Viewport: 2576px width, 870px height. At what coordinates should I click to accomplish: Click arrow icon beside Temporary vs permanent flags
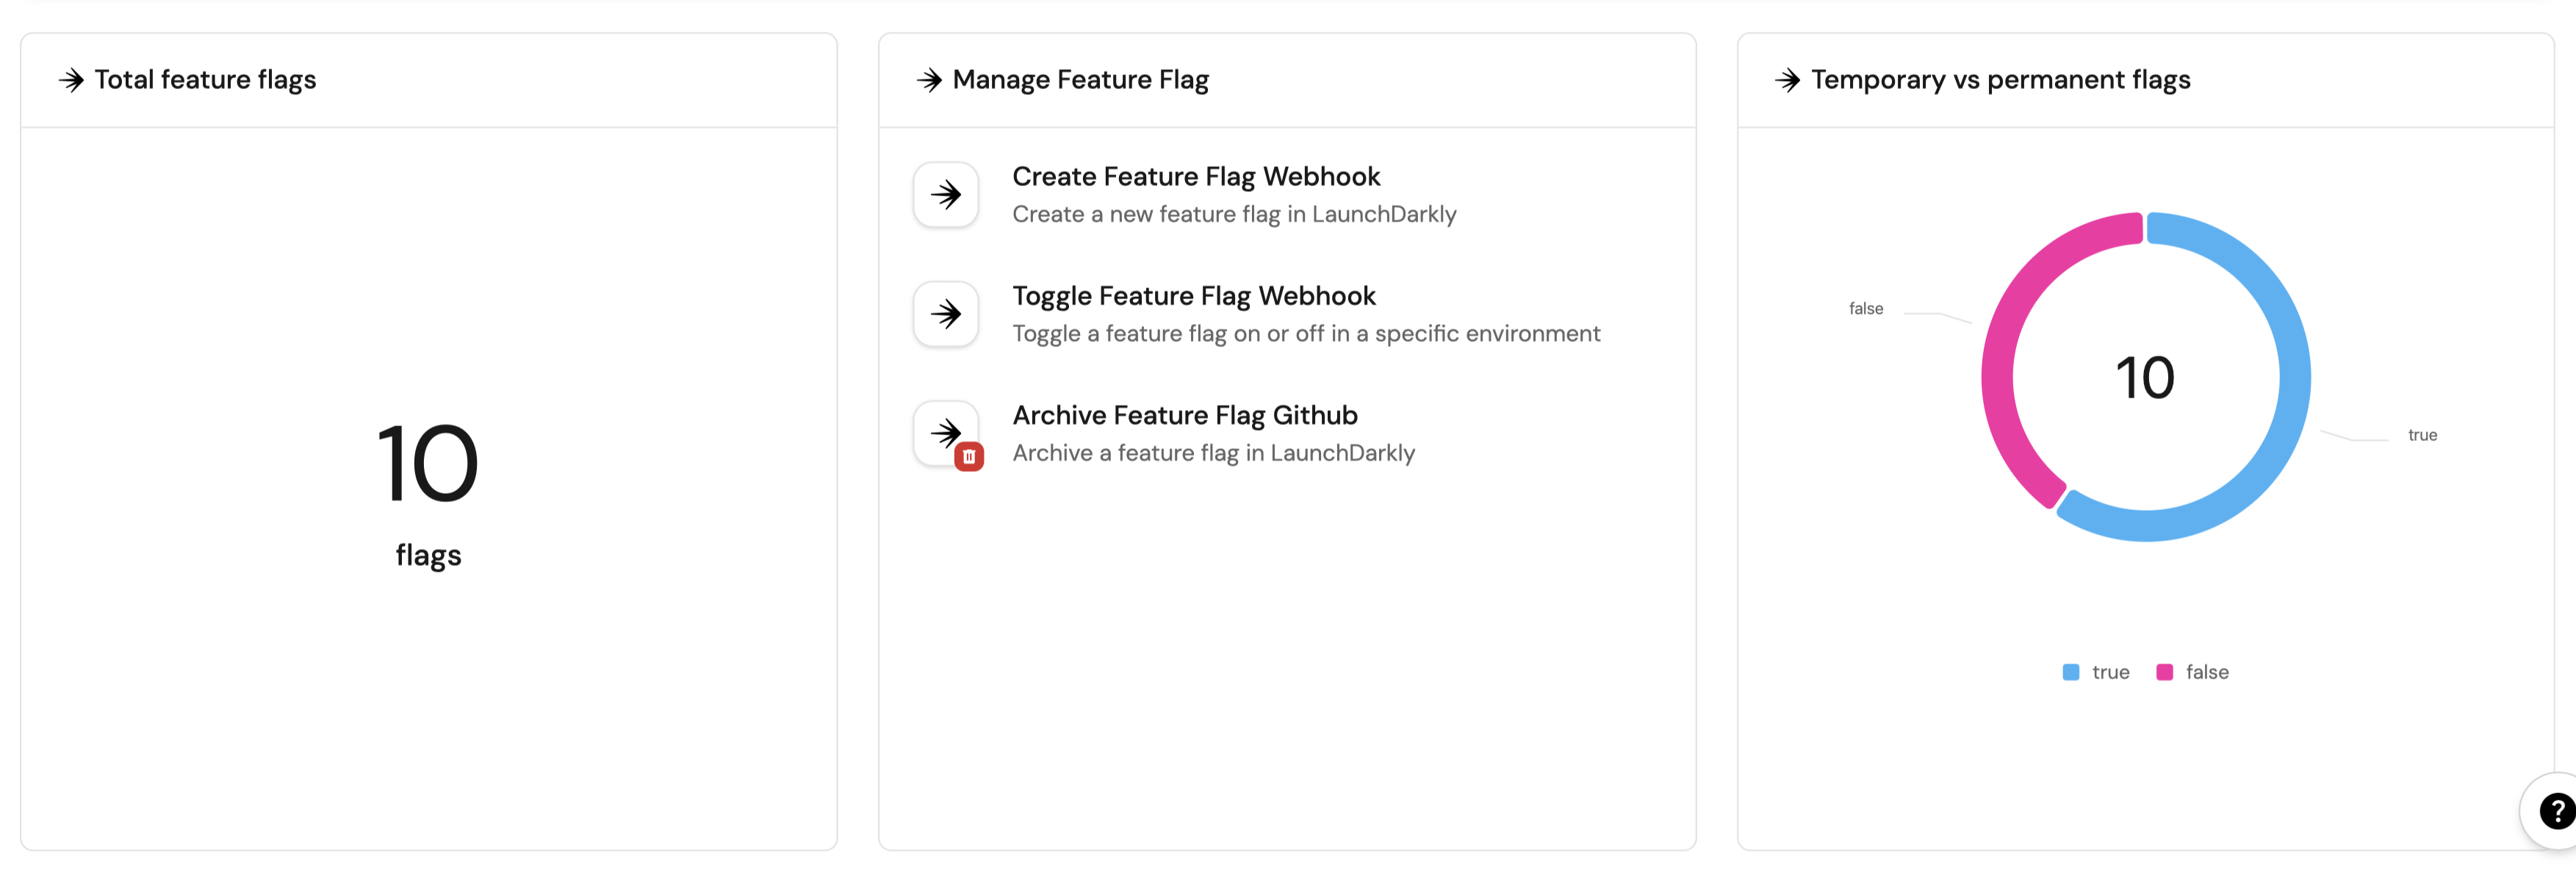pyautogui.click(x=1787, y=80)
